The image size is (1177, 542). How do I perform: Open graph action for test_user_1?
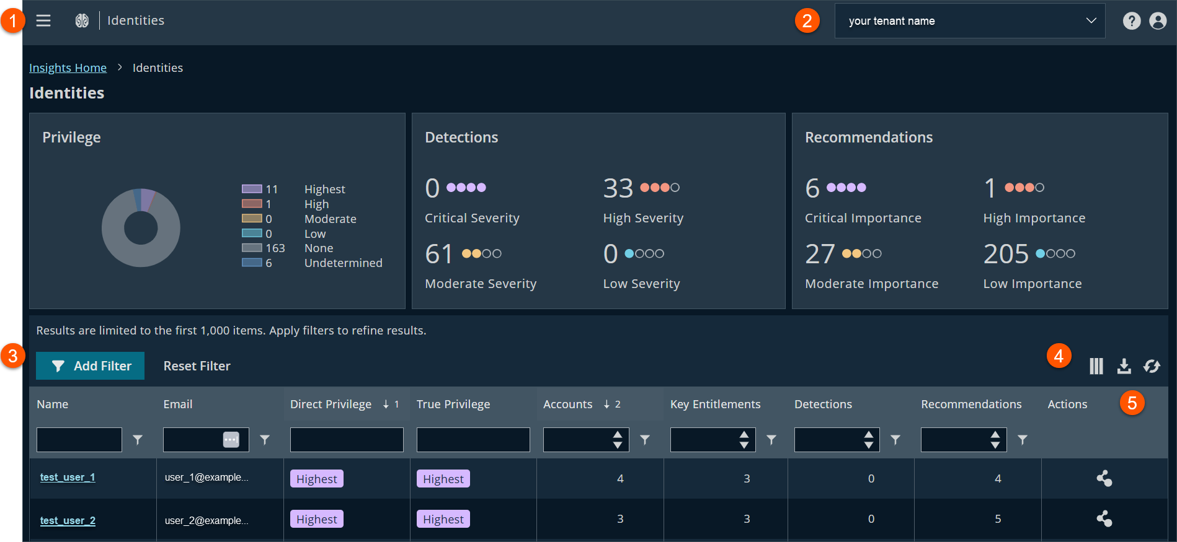point(1104,478)
